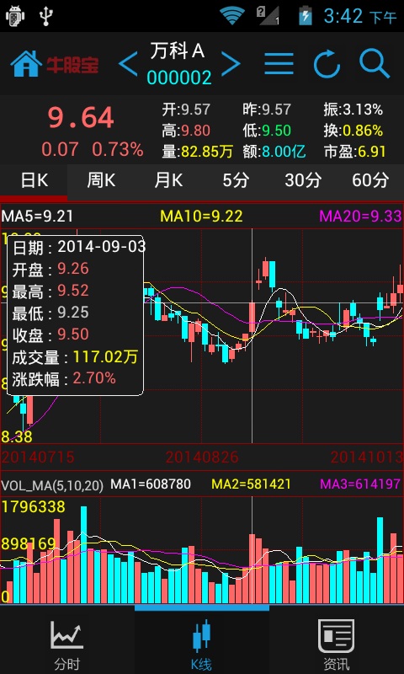
Task: Select the 5分 interval tab
Action: click(x=236, y=180)
